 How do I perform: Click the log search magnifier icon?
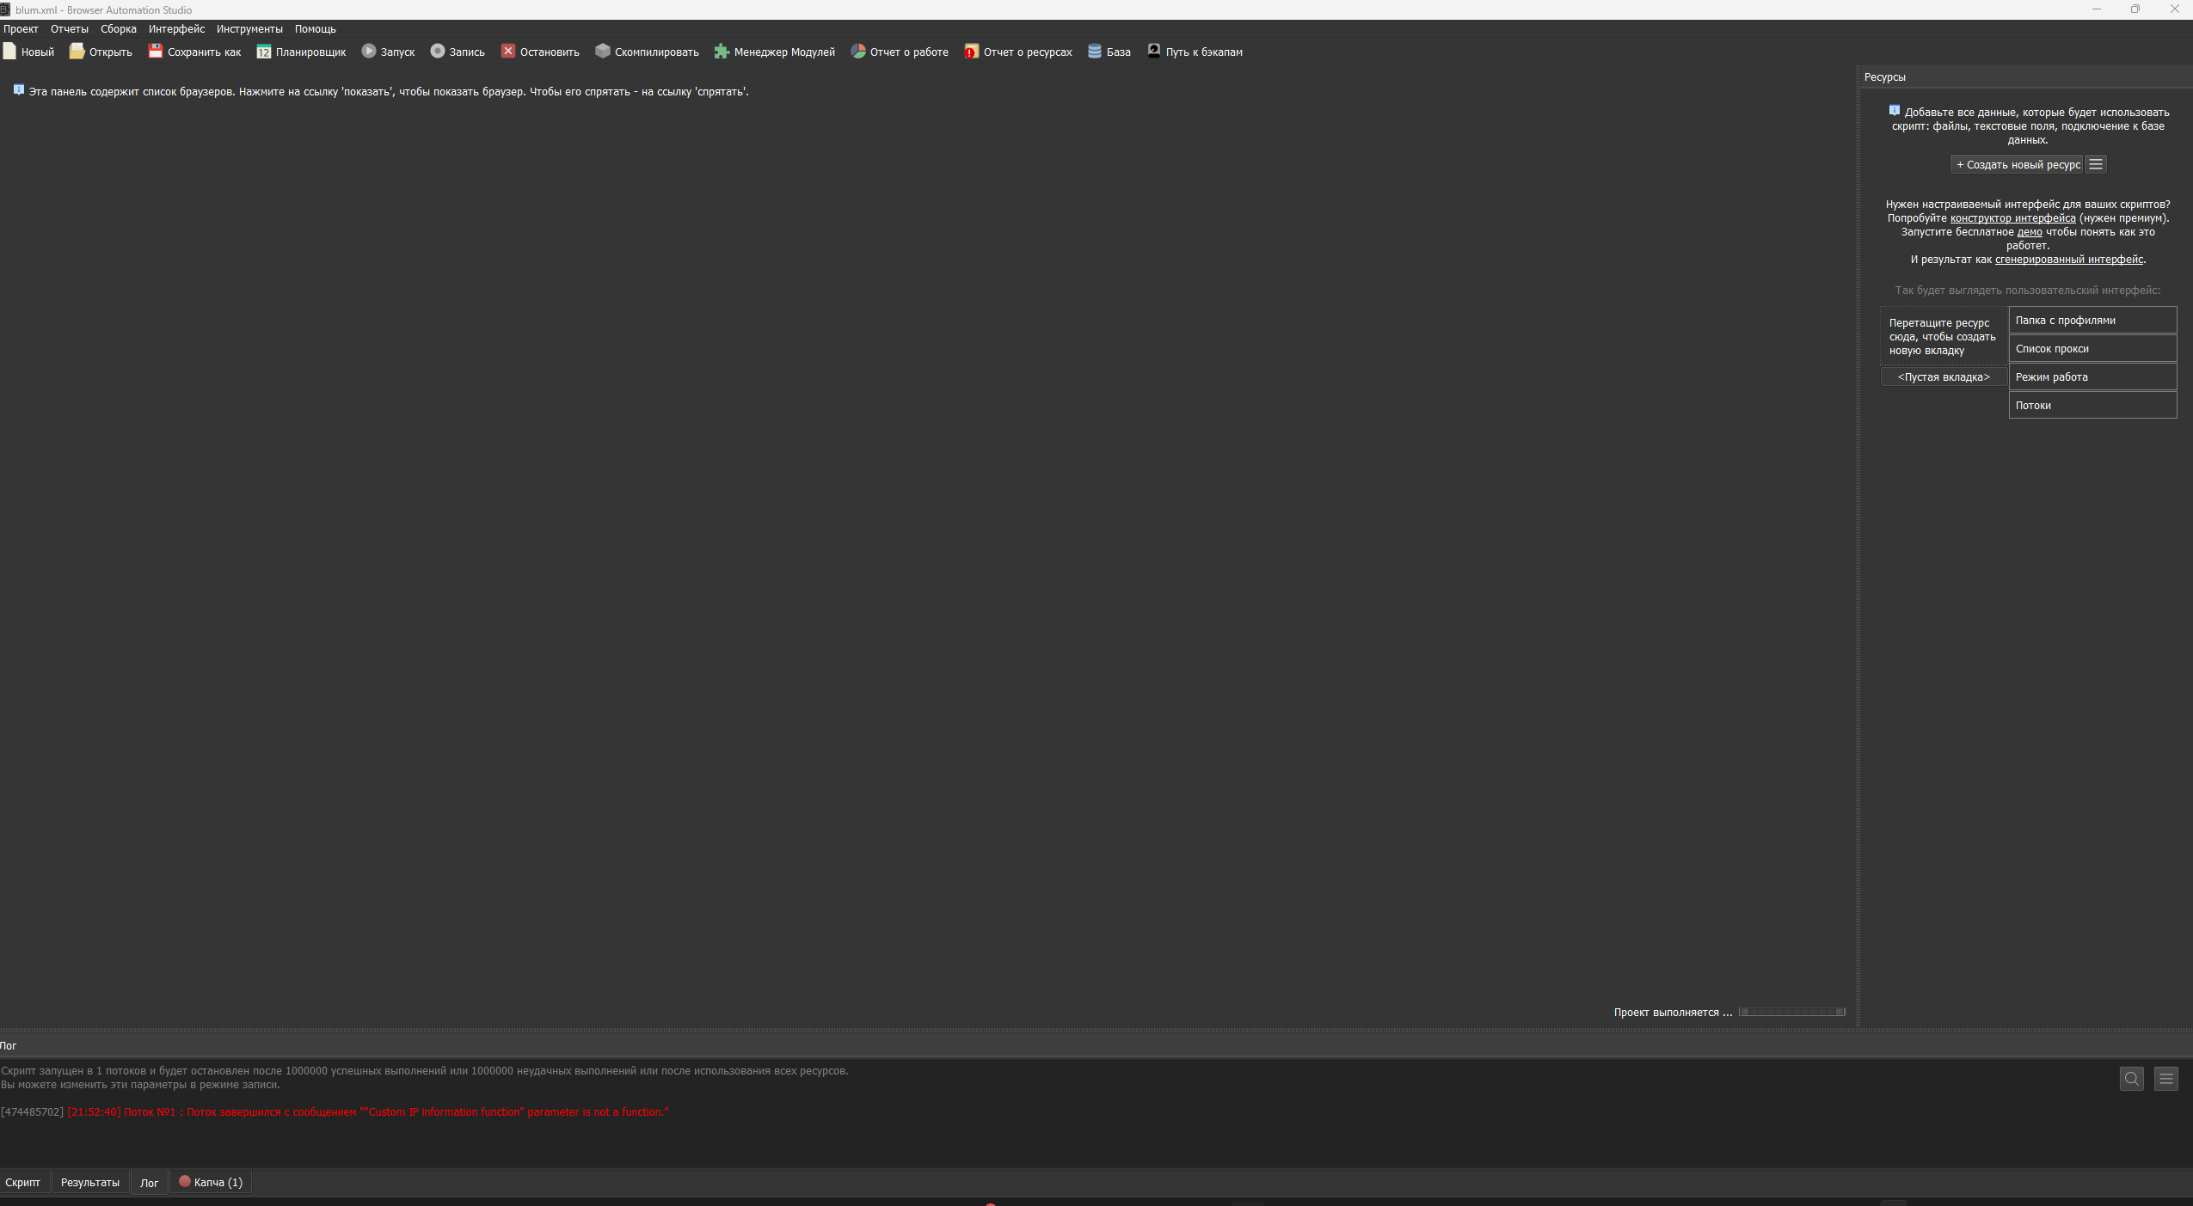(2131, 1079)
